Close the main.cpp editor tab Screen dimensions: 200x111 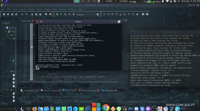(x=32, y=21)
